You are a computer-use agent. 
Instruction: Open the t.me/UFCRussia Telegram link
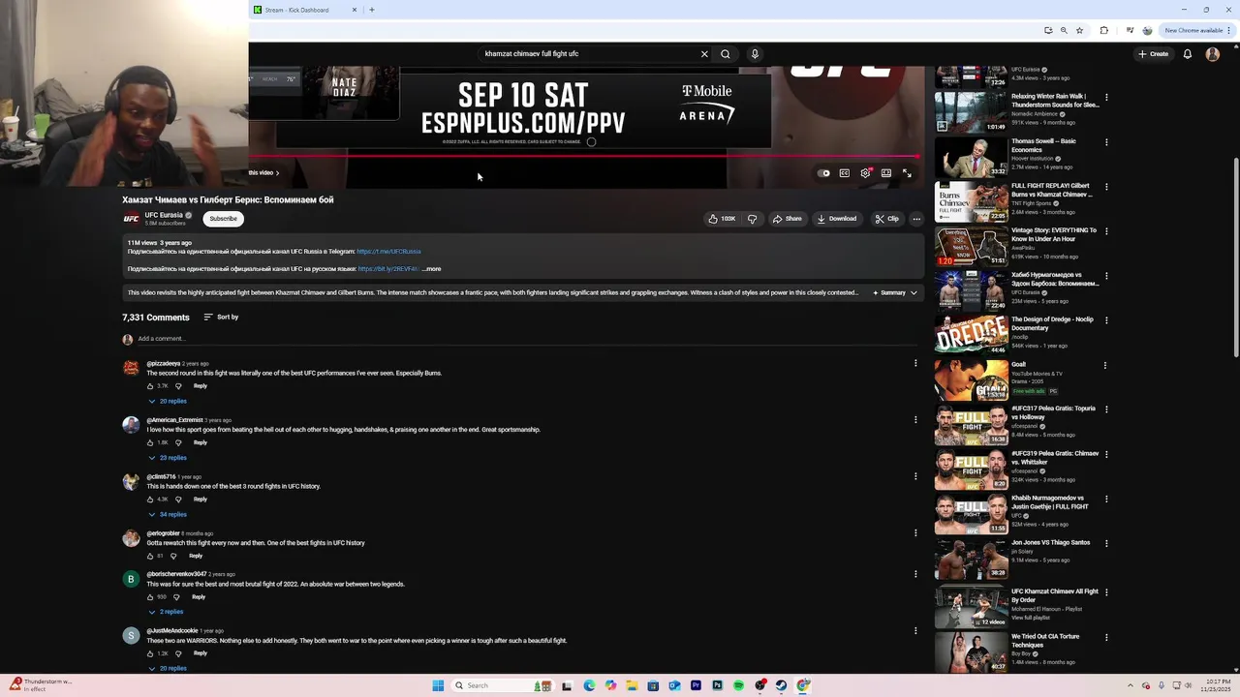[388, 252]
